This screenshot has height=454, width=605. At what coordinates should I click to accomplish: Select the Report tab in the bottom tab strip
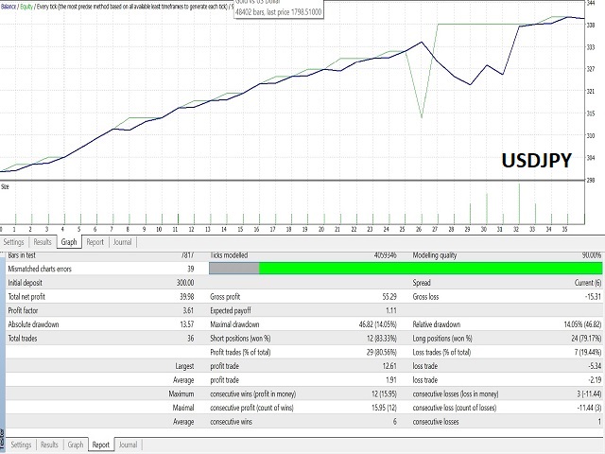pyautogui.click(x=101, y=445)
